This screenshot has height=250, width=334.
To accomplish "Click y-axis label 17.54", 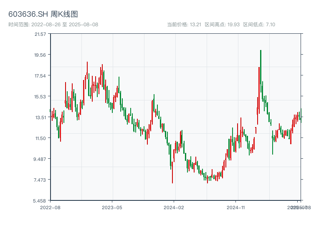I will (40, 76).
